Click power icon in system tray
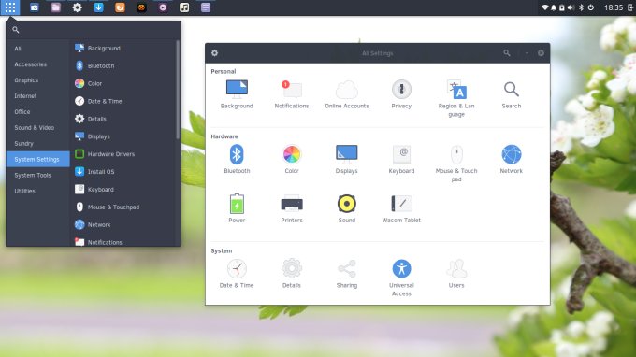Screen dimensions: 636x357 [591, 7]
